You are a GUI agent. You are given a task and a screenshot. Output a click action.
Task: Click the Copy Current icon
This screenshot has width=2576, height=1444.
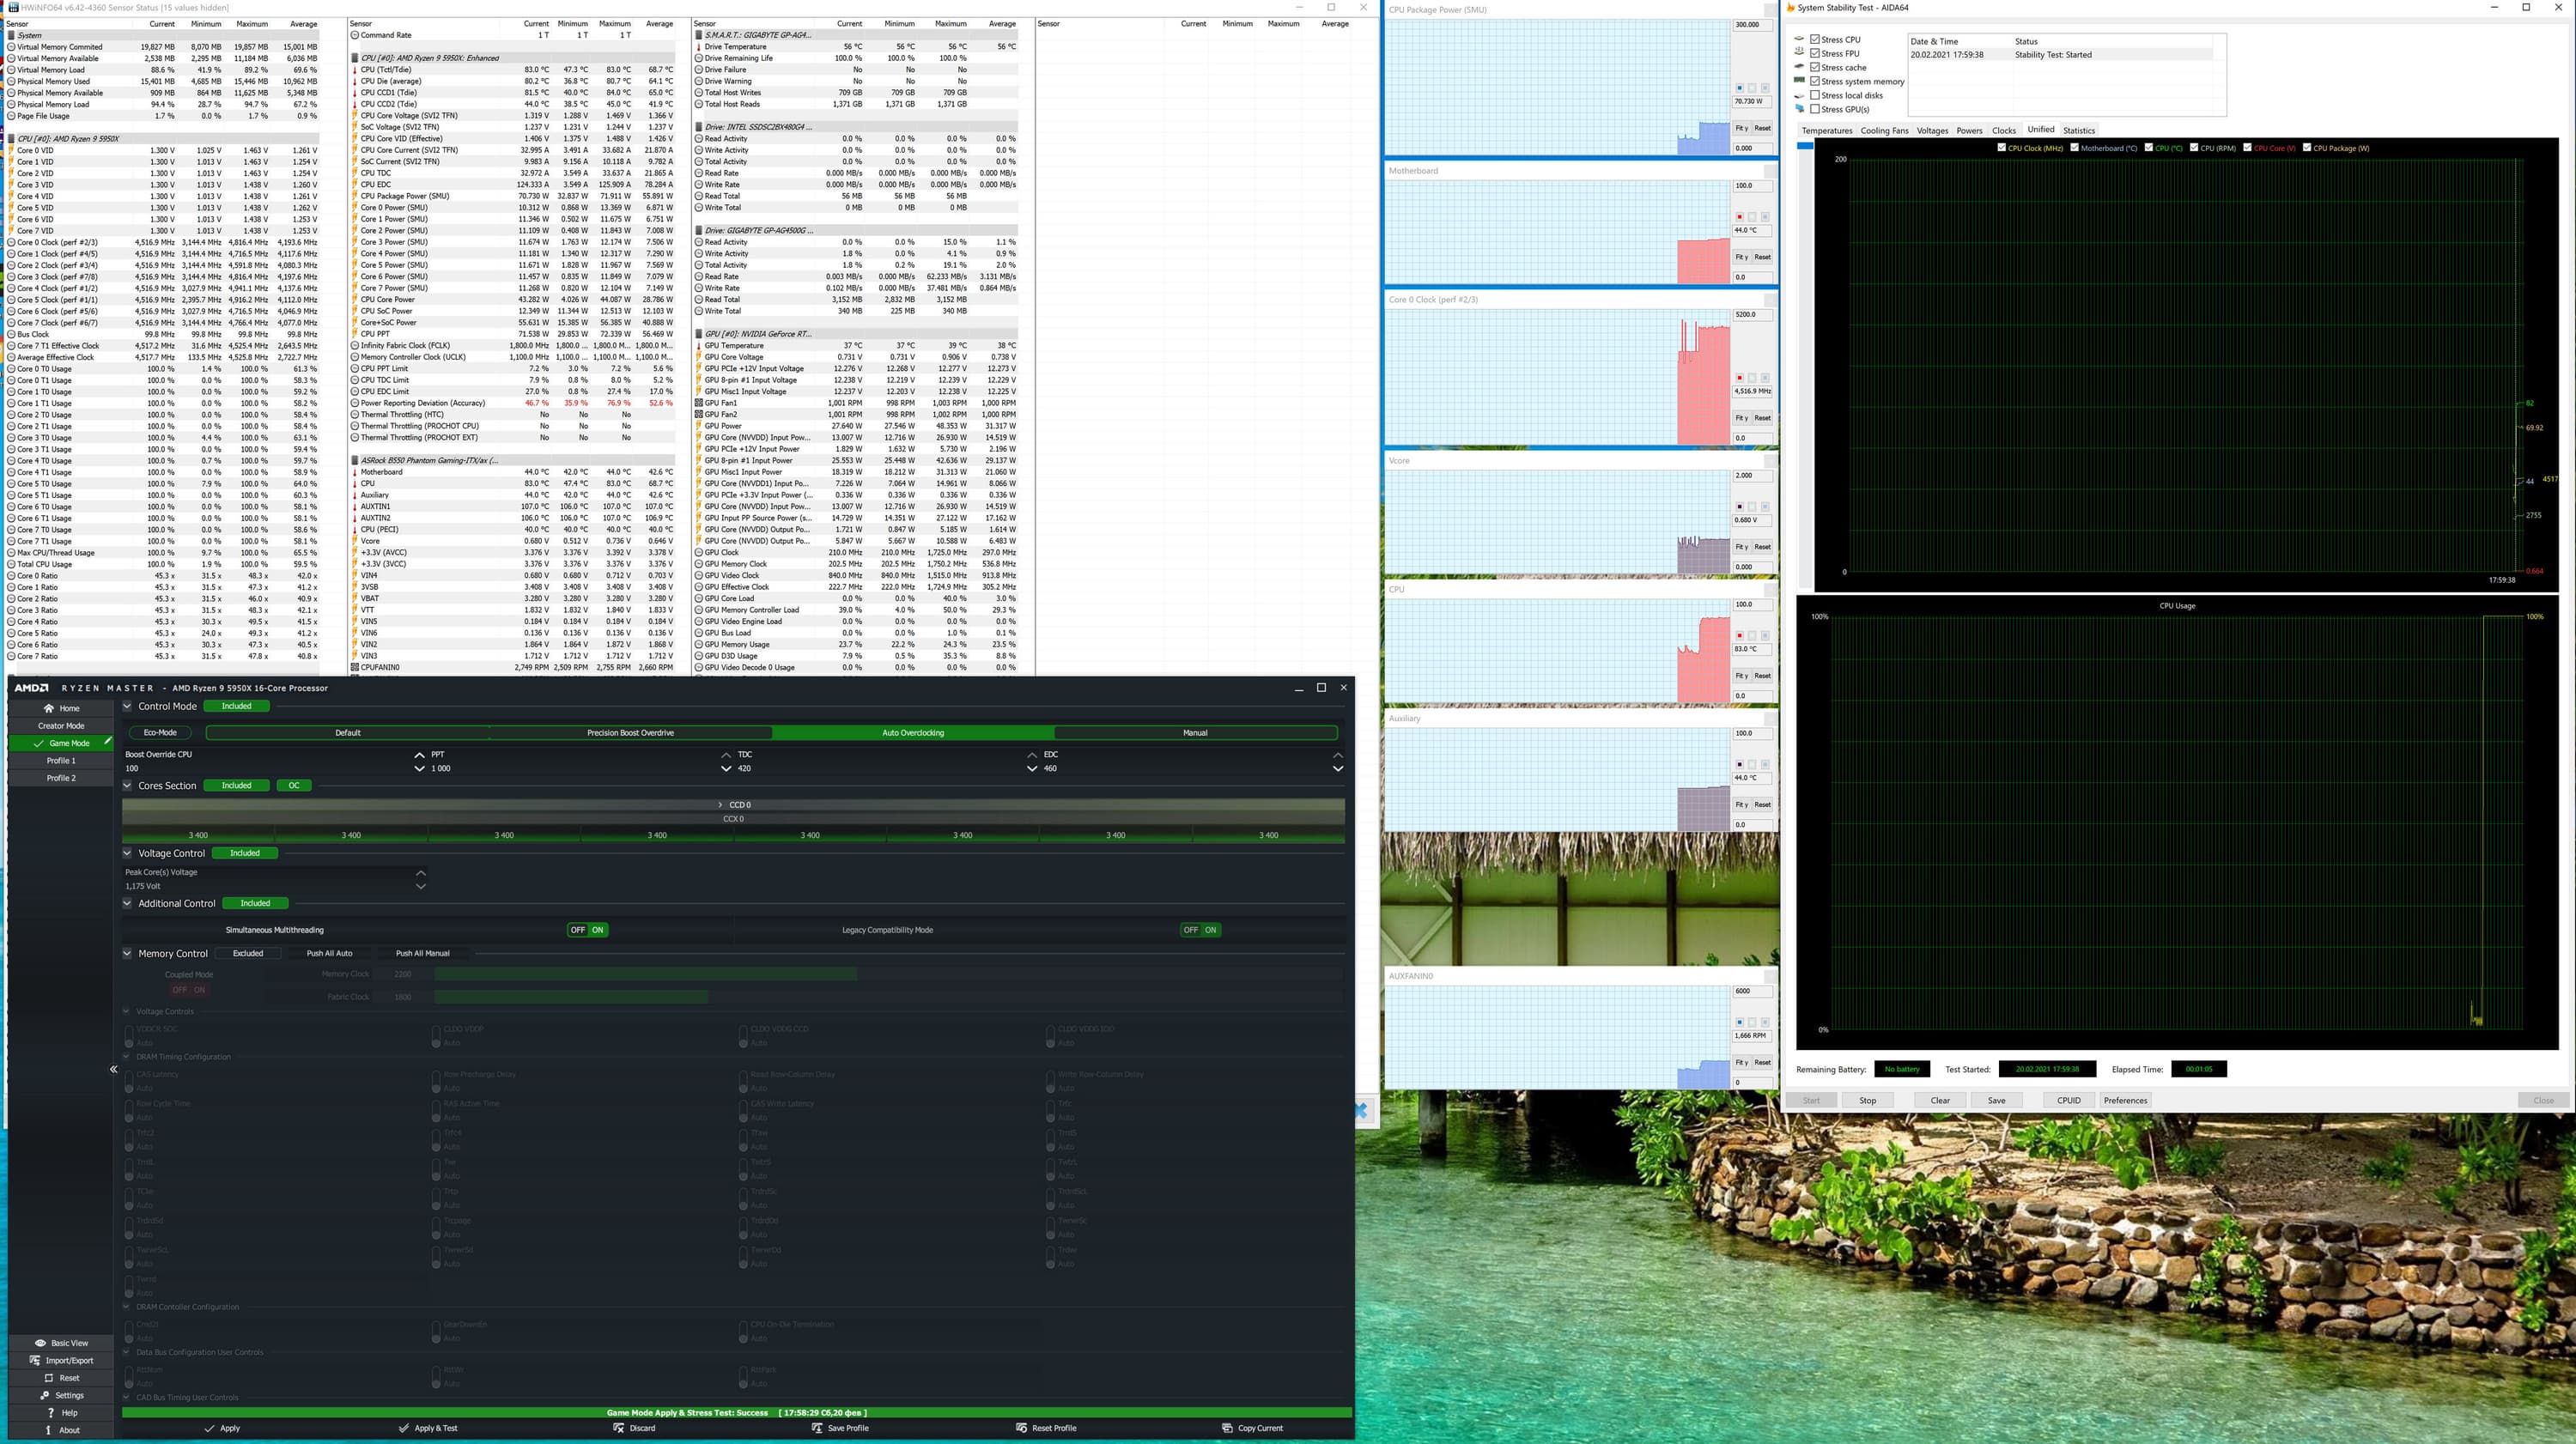(x=1227, y=1428)
